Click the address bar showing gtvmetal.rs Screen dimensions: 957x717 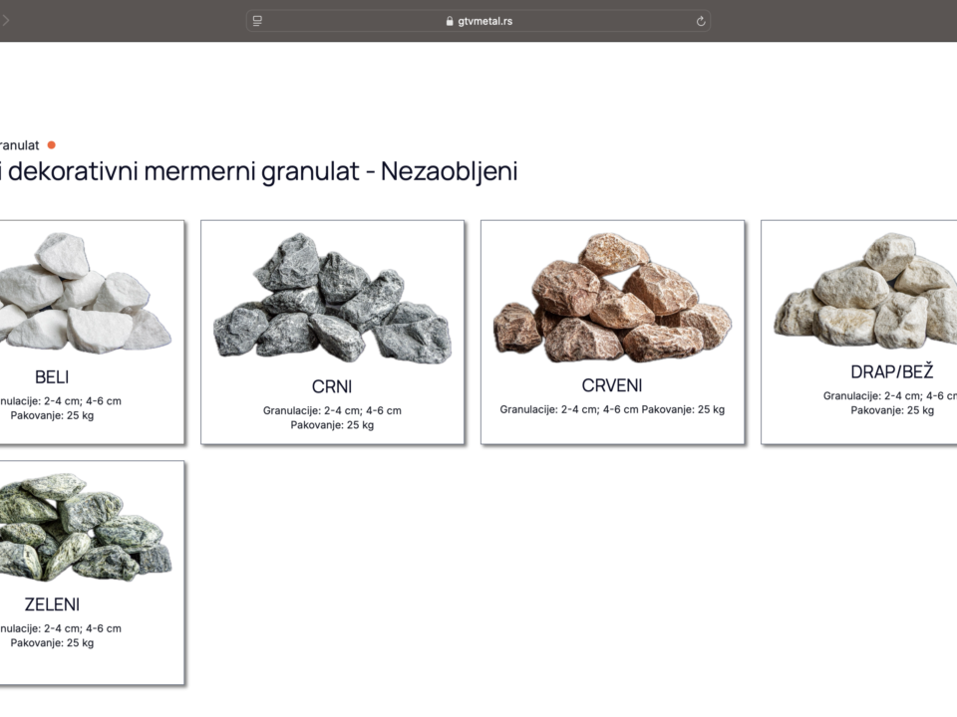pos(485,20)
